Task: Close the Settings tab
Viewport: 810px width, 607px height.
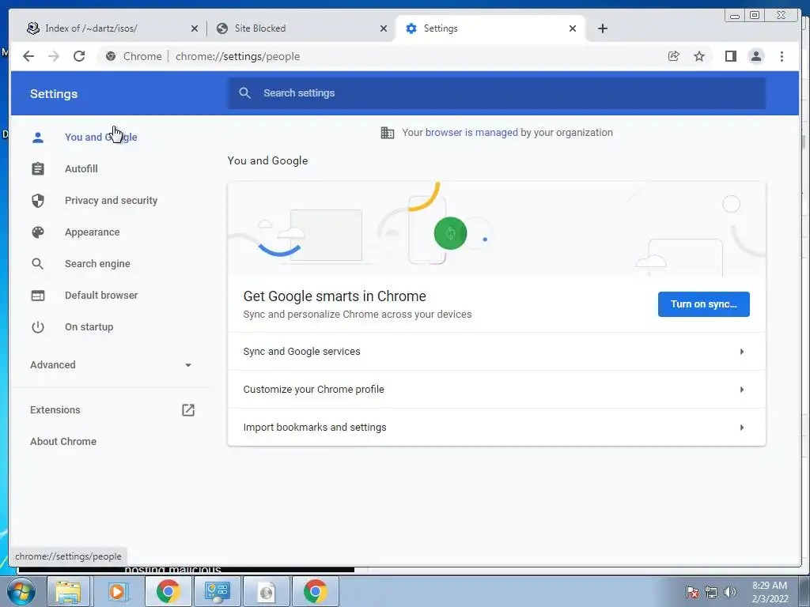Action: (x=573, y=28)
